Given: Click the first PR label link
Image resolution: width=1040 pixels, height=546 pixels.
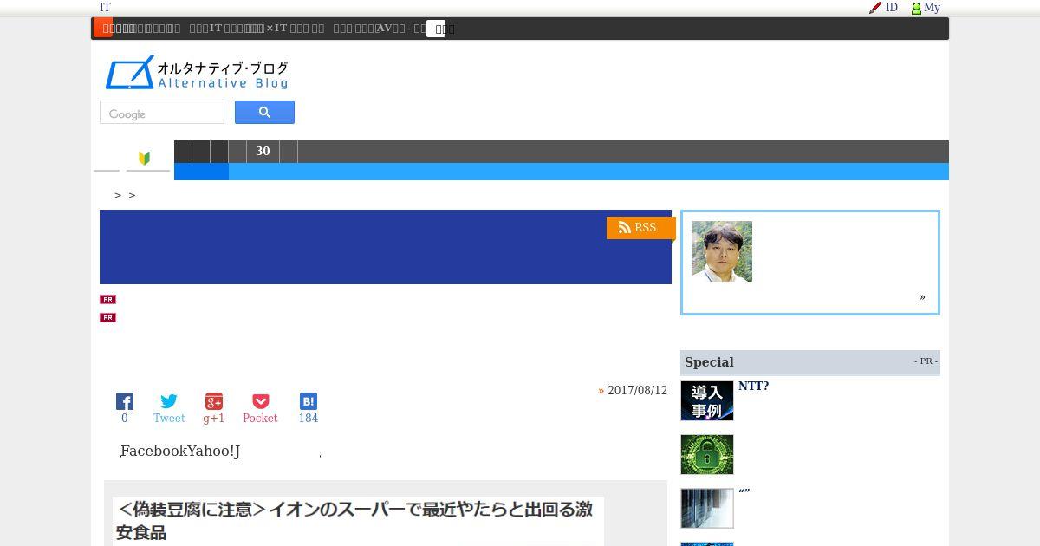Looking at the screenshot, I should (x=107, y=299).
